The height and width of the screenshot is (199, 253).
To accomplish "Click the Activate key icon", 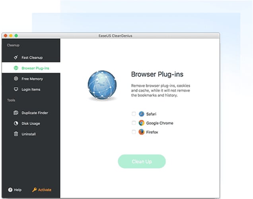I will click(34, 190).
